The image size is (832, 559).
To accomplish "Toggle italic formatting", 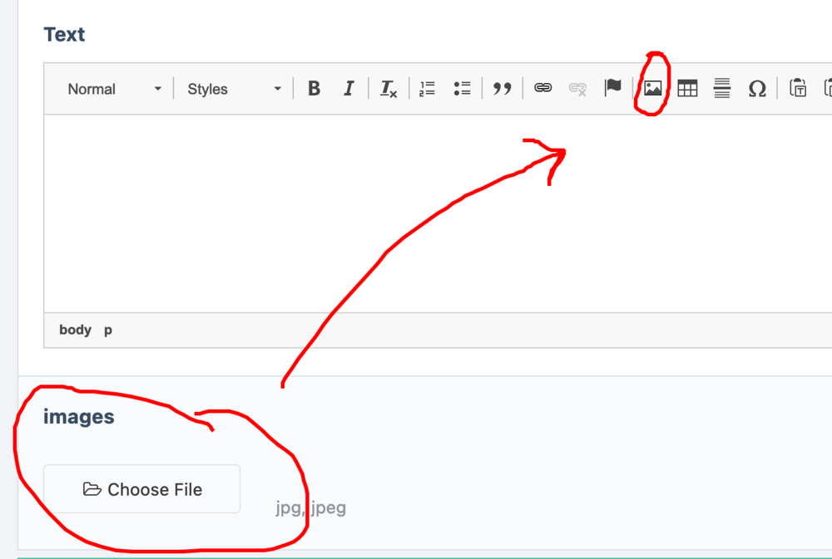I will [349, 89].
